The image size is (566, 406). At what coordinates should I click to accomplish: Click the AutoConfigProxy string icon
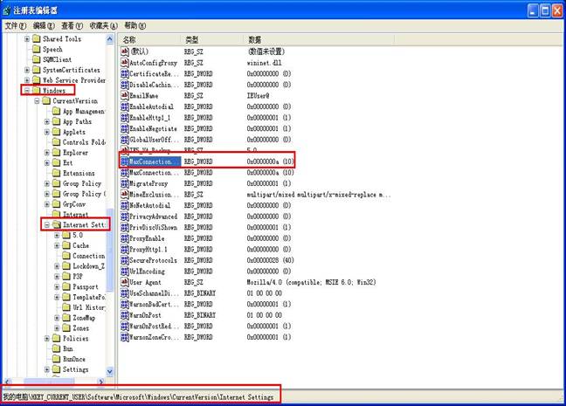[123, 64]
